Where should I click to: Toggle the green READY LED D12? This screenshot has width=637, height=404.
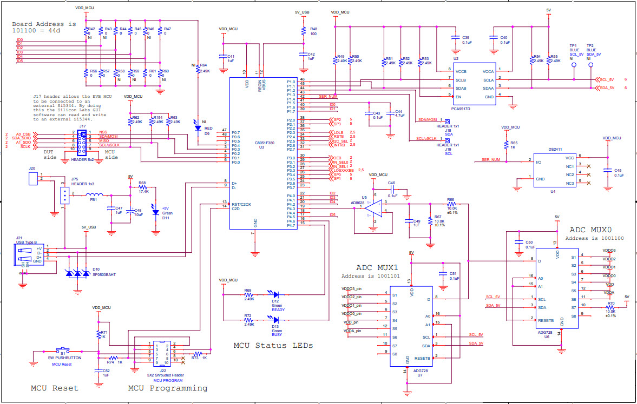(275, 295)
